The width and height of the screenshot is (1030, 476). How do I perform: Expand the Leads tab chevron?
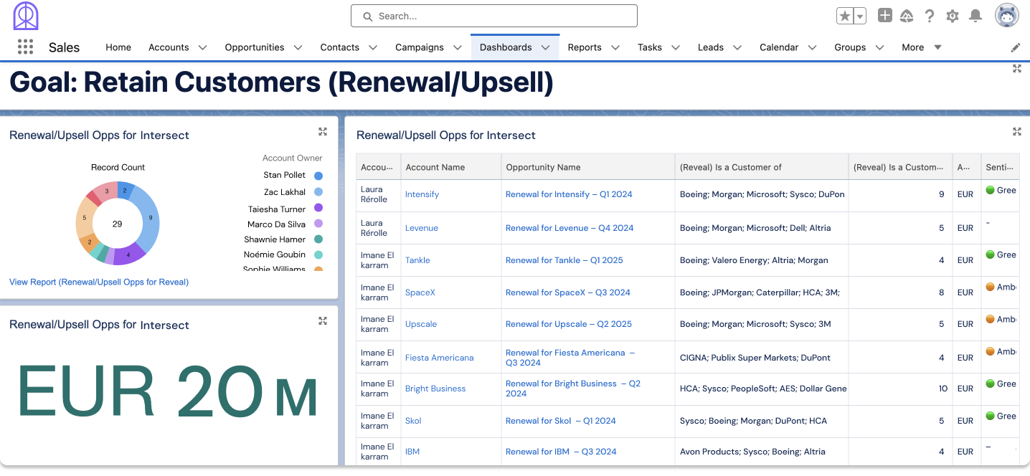point(737,47)
